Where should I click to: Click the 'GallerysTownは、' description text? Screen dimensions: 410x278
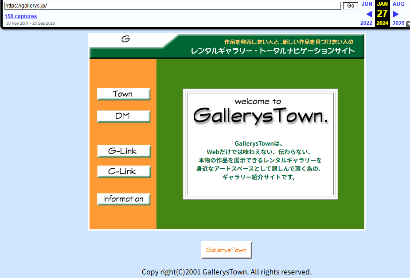(x=258, y=143)
